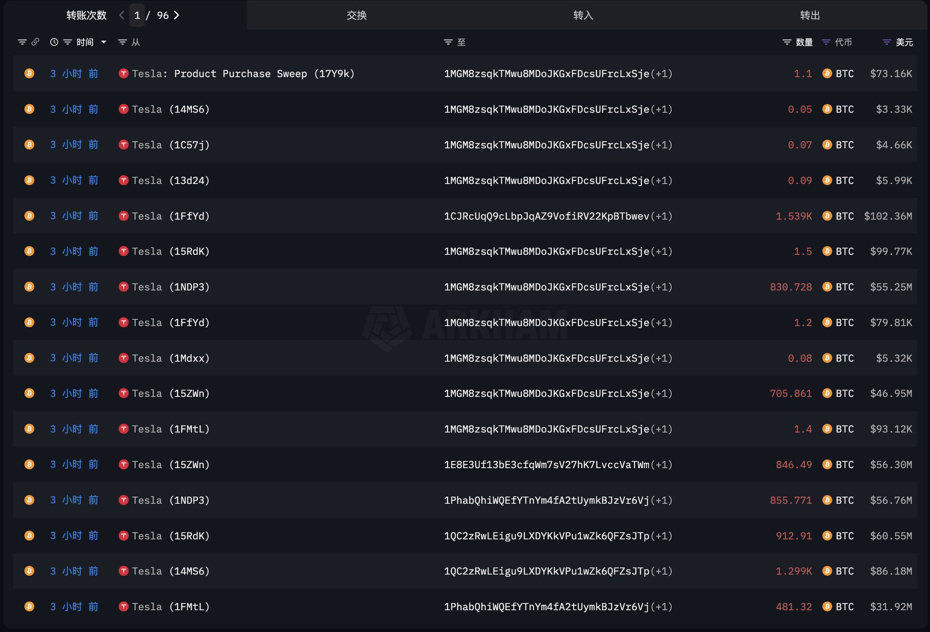Click the BTC token in the 1.539K row
The width and height of the screenshot is (930, 632).
pyautogui.click(x=838, y=216)
